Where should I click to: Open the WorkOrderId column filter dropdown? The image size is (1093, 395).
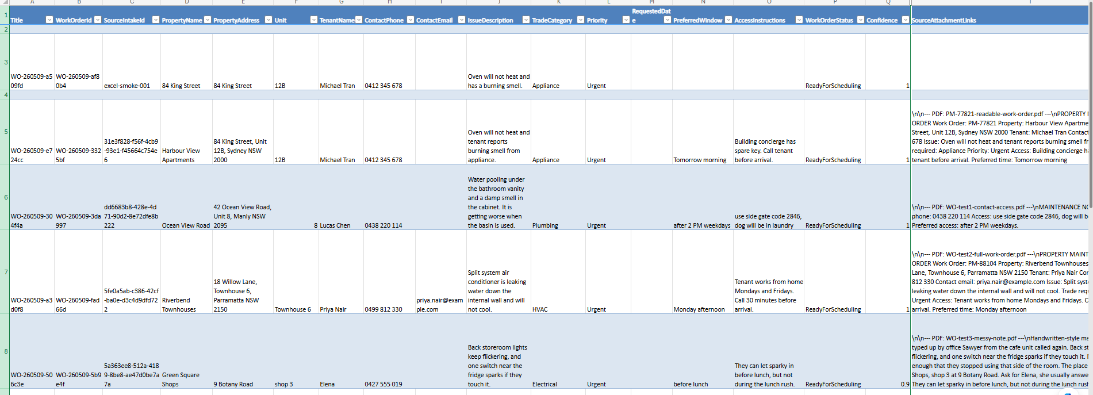[x=98, y=20]
